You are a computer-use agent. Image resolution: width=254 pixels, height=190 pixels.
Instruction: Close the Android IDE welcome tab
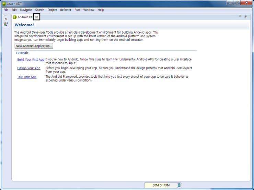pos(36,17)
